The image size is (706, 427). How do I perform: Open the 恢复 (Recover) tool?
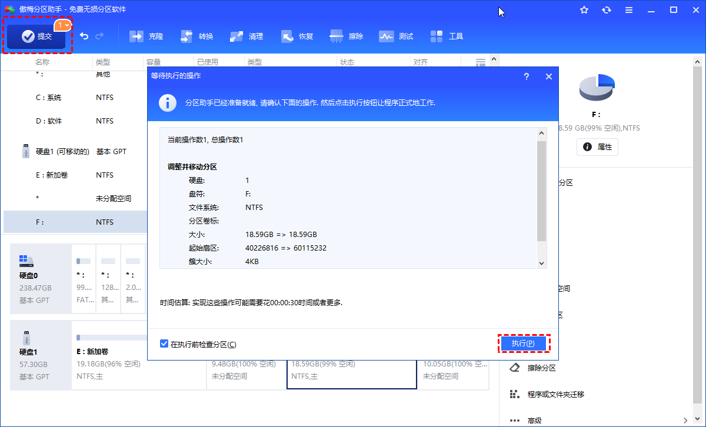[297, 36]
